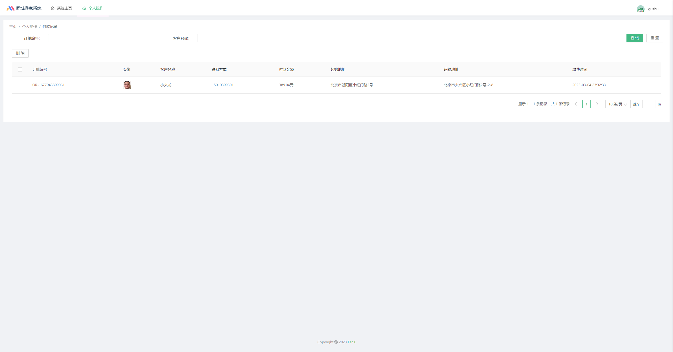This screenshot has height=352, width=673.
Task: Toggle the select-all header checkbox
Action: coord(20,69)
